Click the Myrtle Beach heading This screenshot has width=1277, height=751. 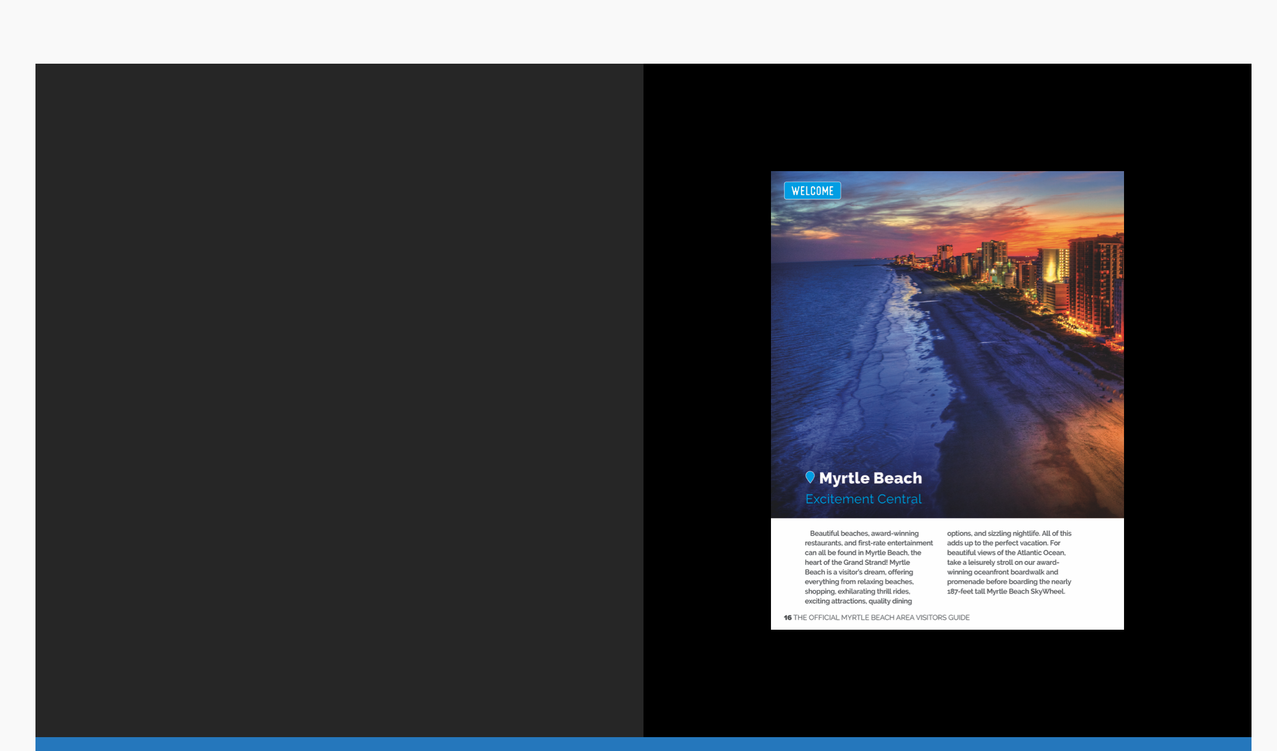coord(871,478)
